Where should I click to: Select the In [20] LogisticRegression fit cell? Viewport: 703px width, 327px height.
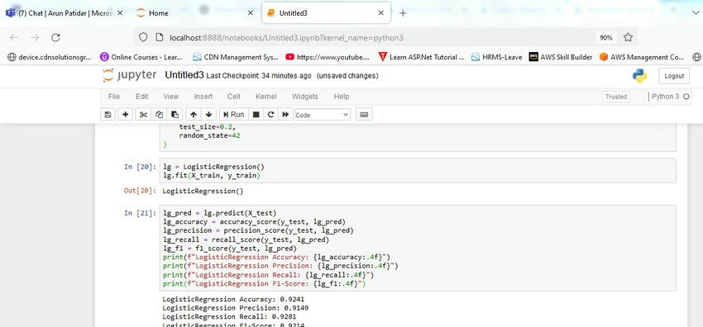pos(418,171)
